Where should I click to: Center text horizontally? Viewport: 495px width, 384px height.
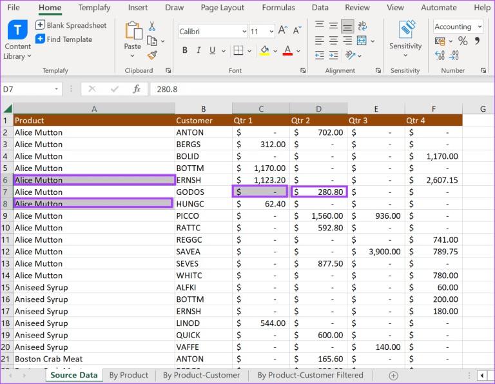click(x=333, y=41)
